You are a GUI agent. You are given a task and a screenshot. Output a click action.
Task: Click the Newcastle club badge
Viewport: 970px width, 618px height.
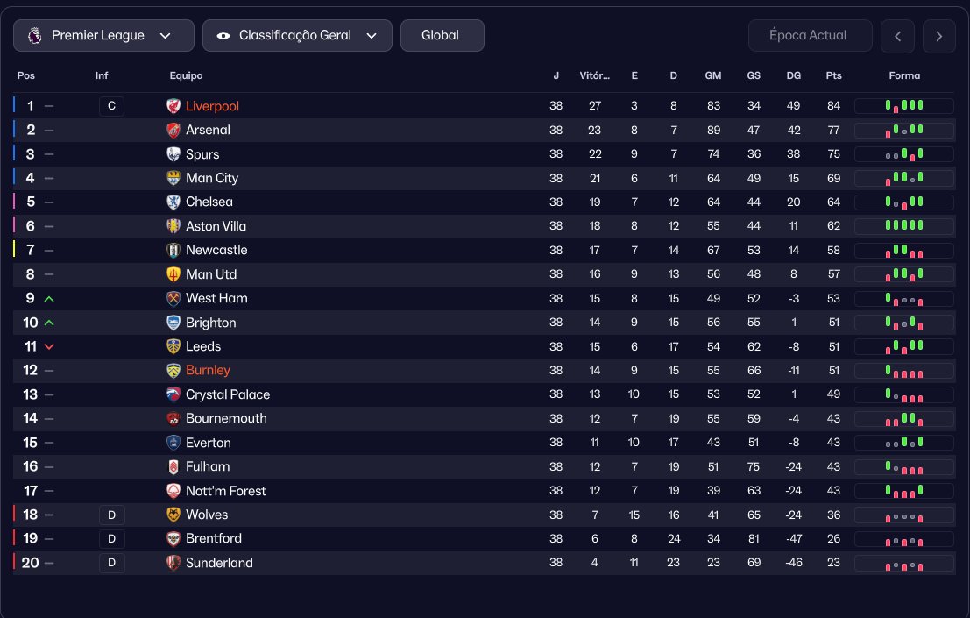[173, 250]
